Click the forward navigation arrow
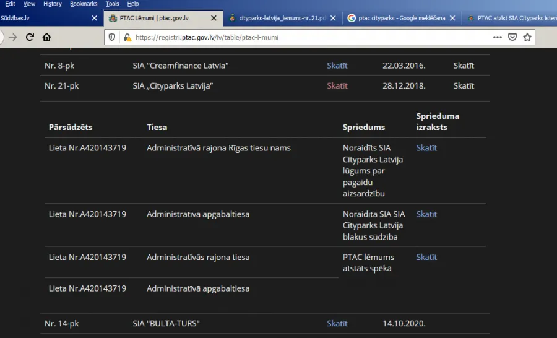This screenshot has width=557, height=338. [13, 37]
